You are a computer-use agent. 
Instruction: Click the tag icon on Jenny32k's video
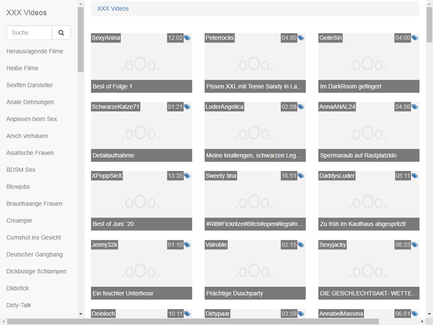(187, 245)
